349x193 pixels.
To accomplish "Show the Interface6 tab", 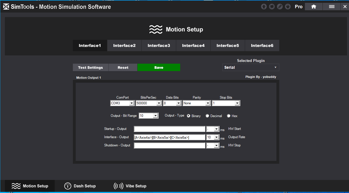I will point(262,45).
